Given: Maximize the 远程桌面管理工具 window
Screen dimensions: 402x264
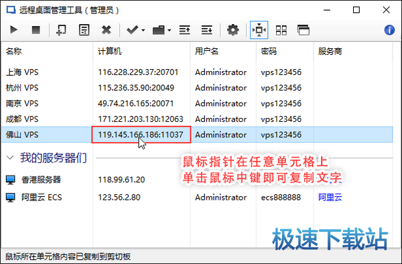Looking at the screenshot, I should tap(356, 10).
